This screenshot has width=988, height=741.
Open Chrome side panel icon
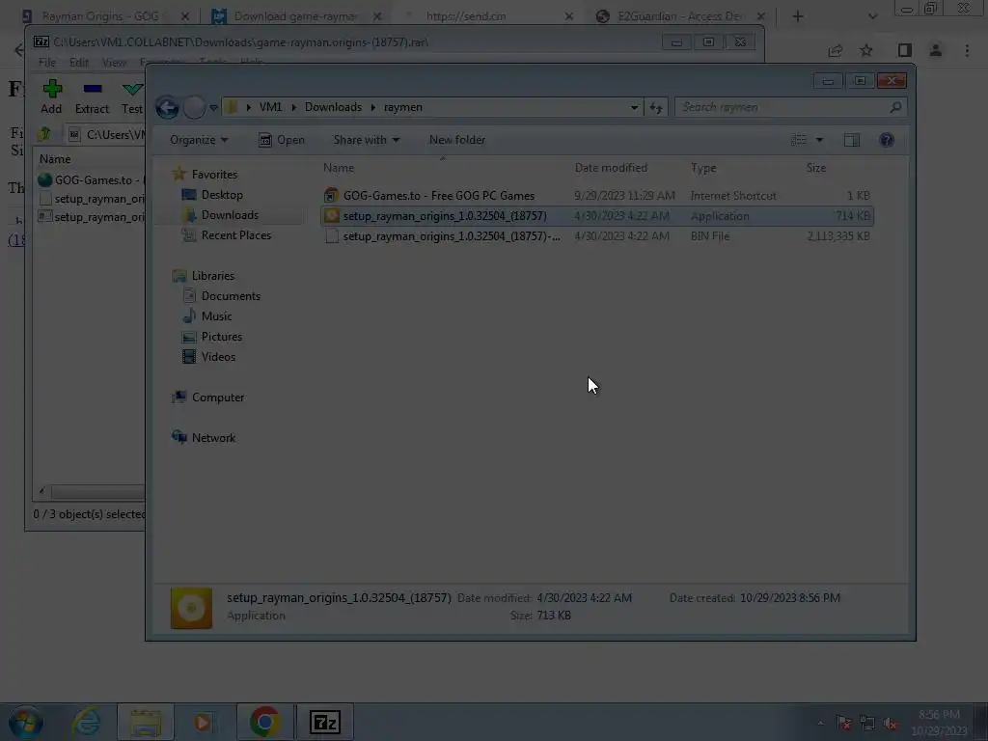click(904, 50)
